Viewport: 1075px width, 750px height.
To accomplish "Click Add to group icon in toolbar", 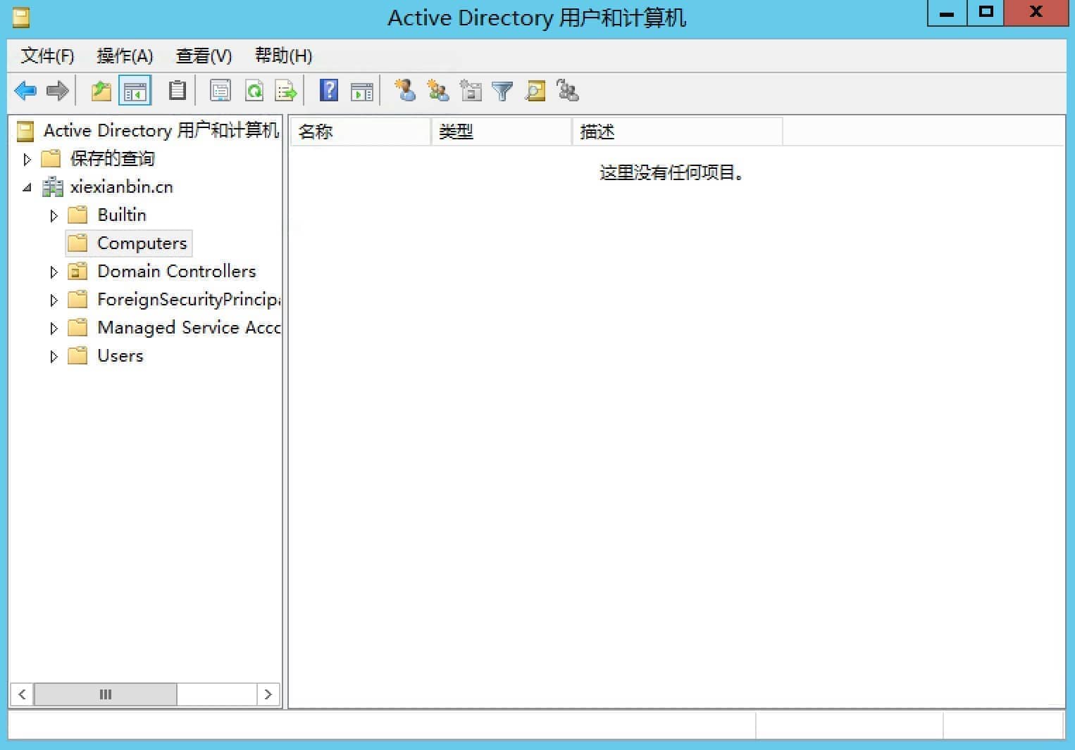I will pos(568,90).
